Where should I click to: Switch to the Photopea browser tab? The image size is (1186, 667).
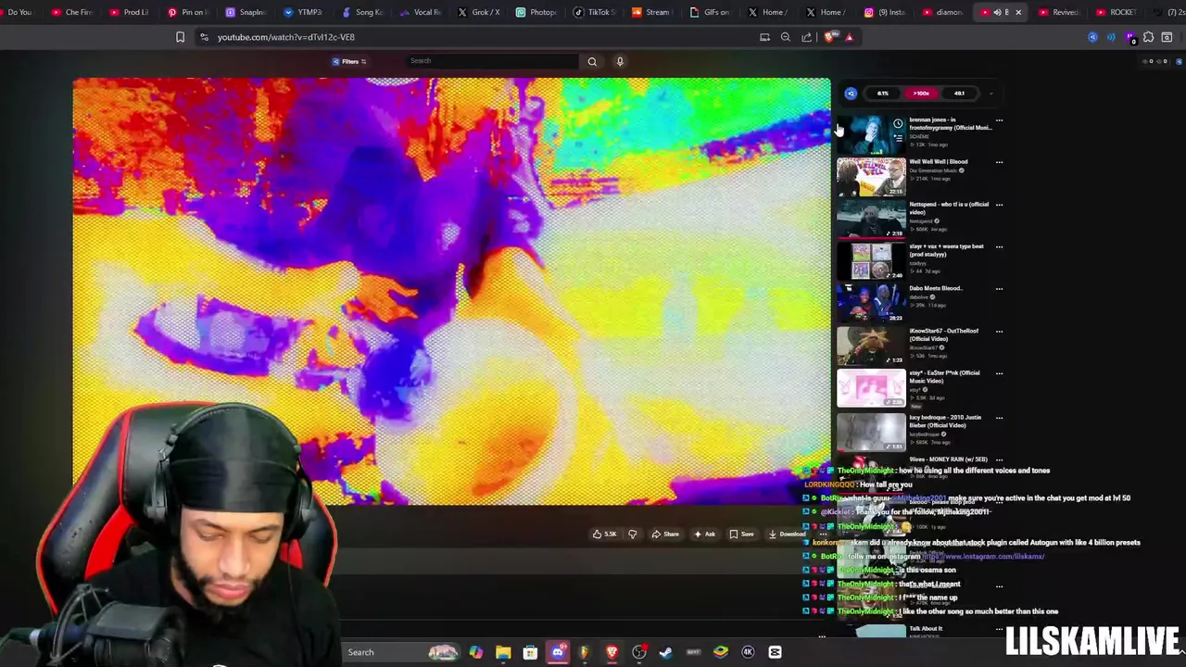(x=536, y=12)
